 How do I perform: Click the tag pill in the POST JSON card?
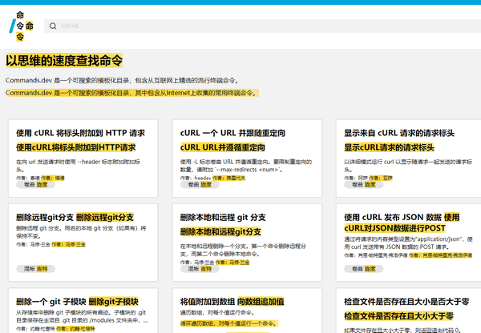pyautogui.click(x=363, y=269)
